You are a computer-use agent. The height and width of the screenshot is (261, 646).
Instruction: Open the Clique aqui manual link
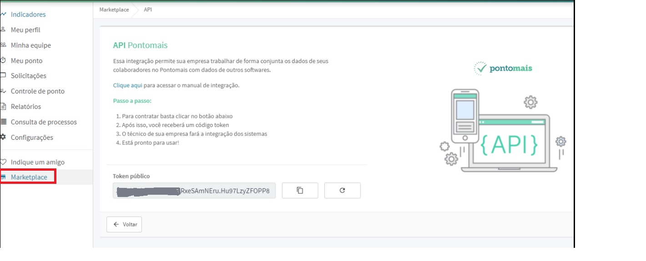click(128, 85)
